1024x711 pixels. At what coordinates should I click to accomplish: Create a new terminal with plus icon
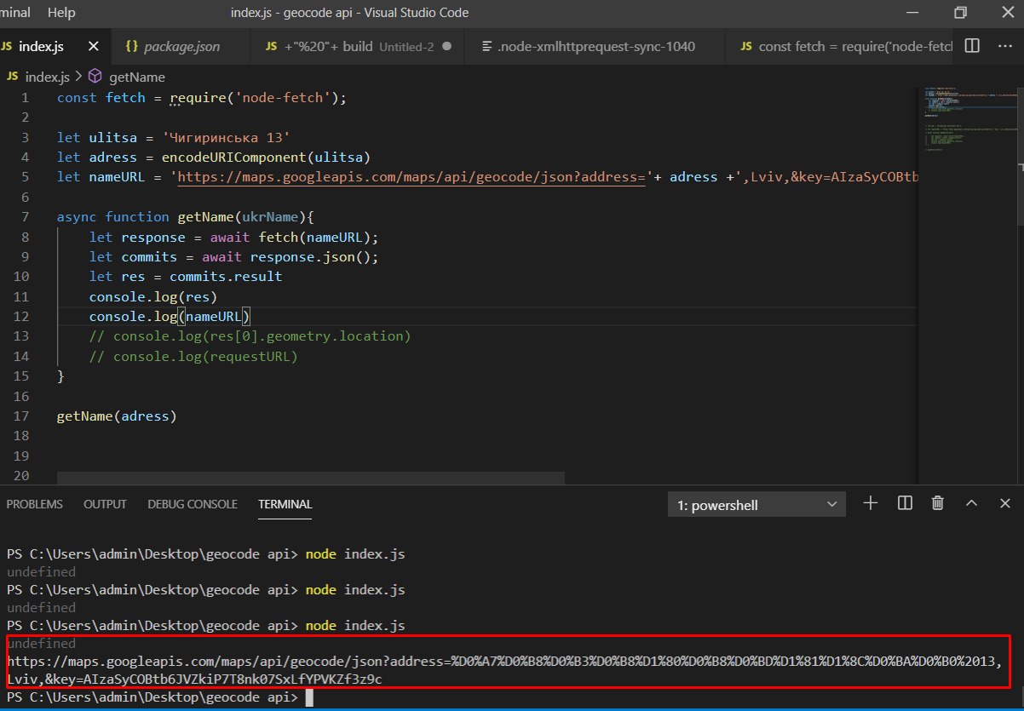[x=870, y=503]
